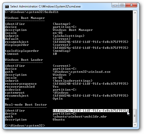Maximize the cmd.exe window
The width and height of the screenshot is (144, 134).
click(x=122, y=5)
